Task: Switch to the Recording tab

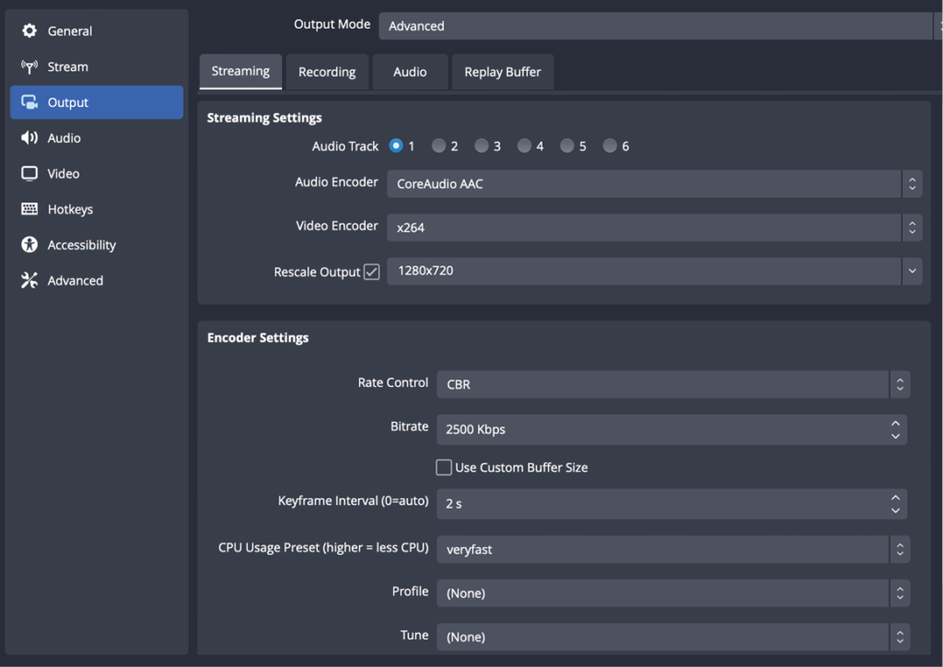Action: [327, 72]
